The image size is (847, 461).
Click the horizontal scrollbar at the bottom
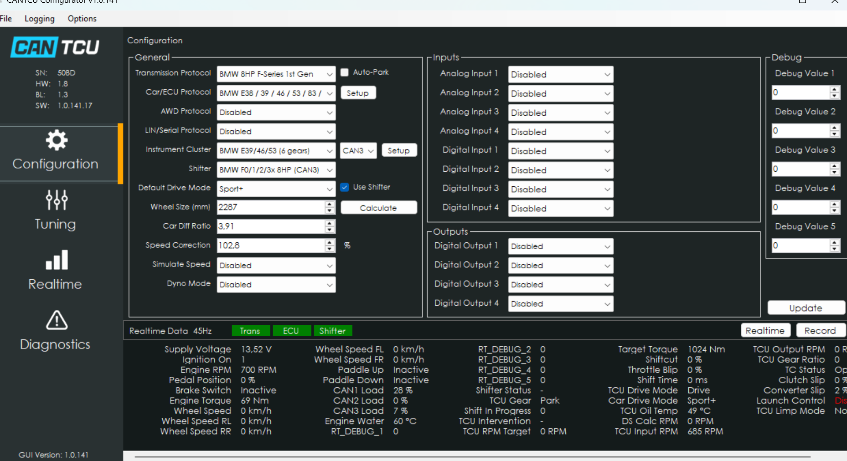(x=472, y=456)
